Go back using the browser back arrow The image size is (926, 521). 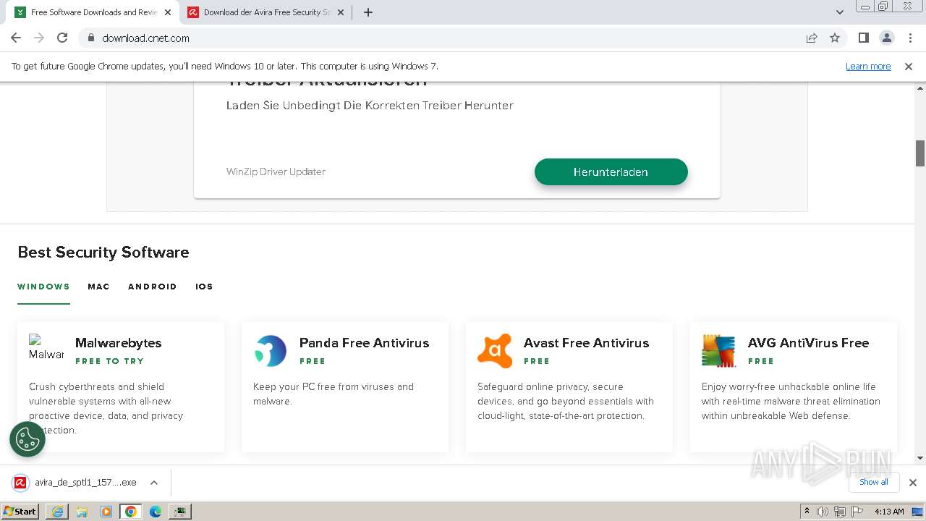coord(16,38)
